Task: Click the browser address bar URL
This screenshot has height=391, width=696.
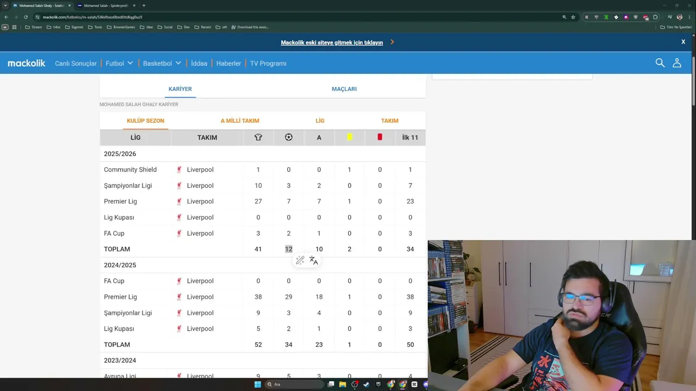Action: pyautogui.click(x=92, y=17)
